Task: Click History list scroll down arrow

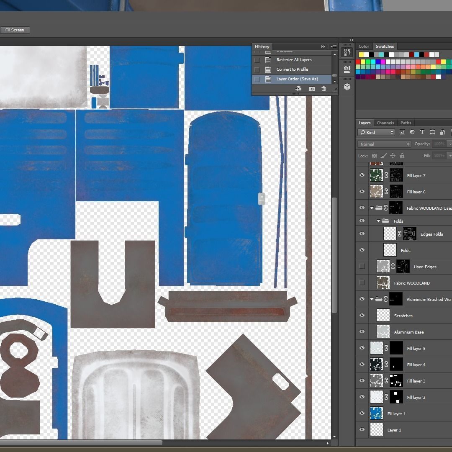Action: click(x=335, y=82)
